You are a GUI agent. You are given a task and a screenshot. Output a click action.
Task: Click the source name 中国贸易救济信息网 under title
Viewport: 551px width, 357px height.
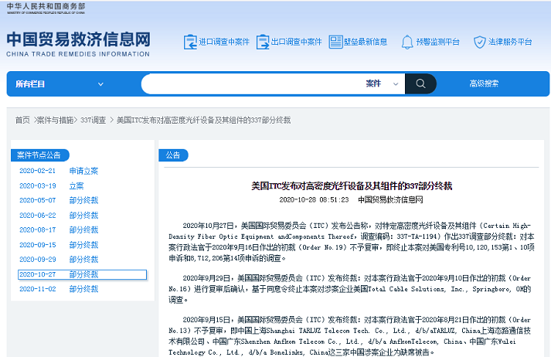(390, 200)
